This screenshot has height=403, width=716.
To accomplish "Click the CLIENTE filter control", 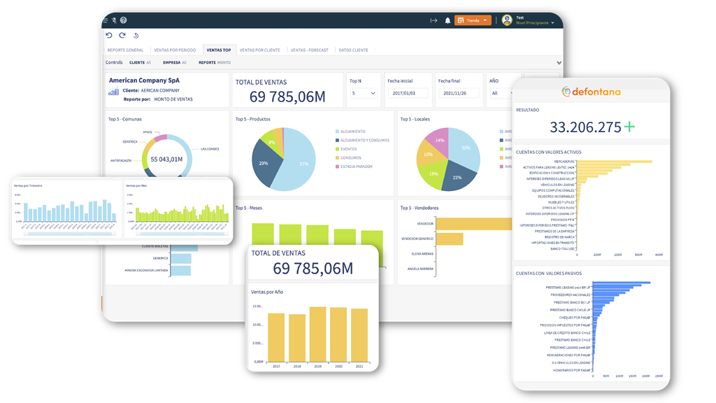I will point(140,62).
